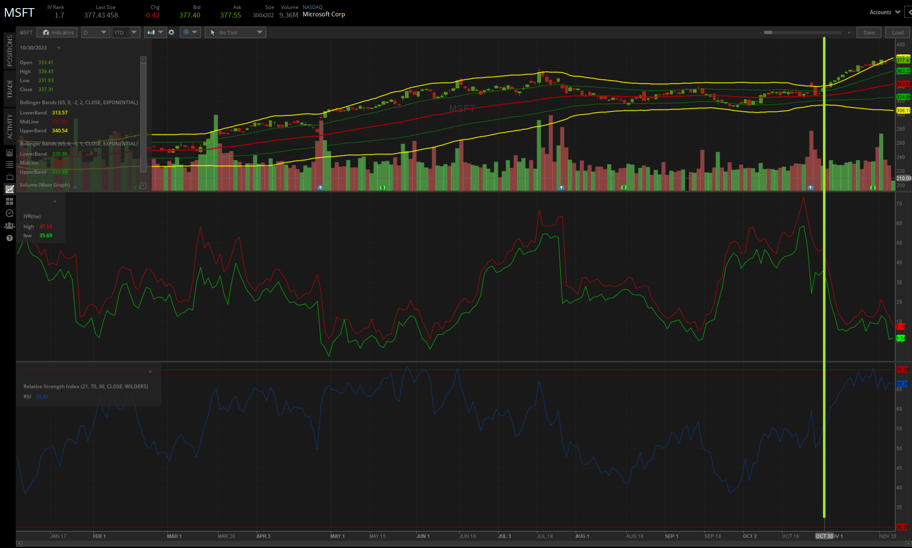Open the Indicators panel

tap(58, 33)
